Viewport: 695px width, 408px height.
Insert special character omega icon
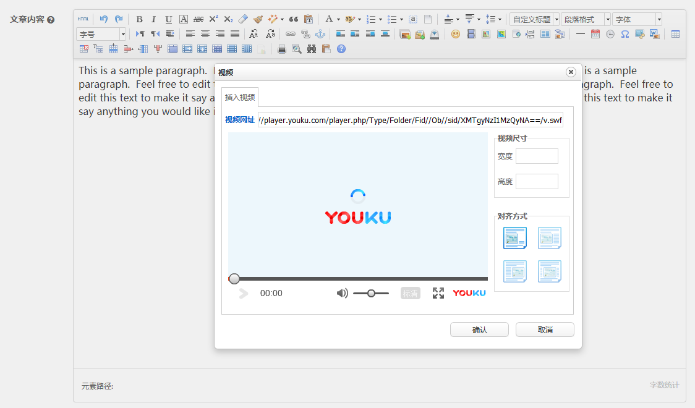[x=625, y=34]
